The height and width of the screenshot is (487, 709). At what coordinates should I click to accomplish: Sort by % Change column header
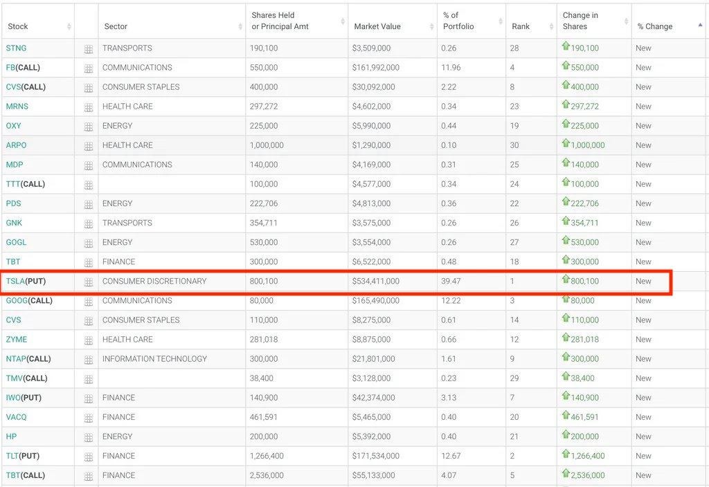click(x=669, y=21)
